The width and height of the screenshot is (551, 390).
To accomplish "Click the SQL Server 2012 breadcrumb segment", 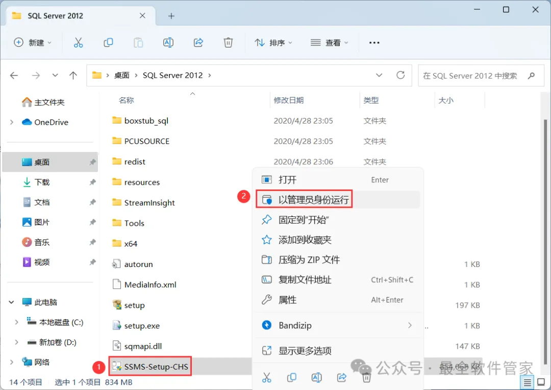I will coord(172,75).
